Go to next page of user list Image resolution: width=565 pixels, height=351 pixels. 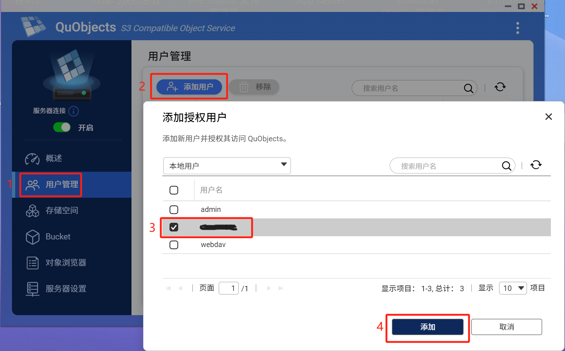[x=269, y=288]
